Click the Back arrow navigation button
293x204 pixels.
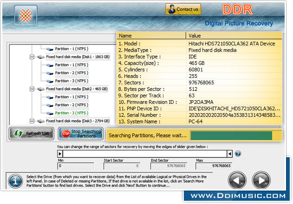coord(237,180)
